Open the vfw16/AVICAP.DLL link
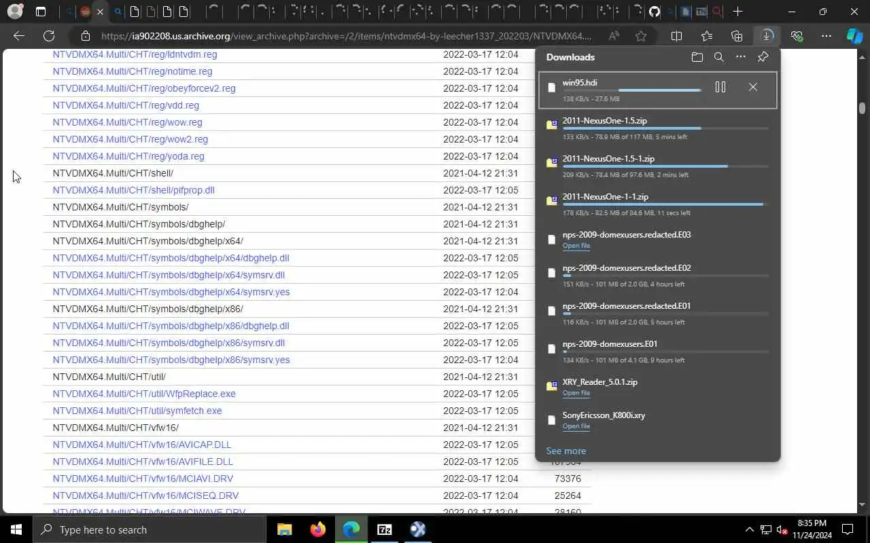Viewport: 870px width, 543px height. [142, 445]
